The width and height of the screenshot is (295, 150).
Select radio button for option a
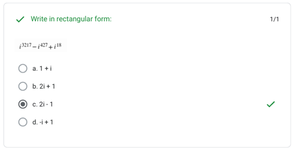pyautogui.click(x=23, y=68)
